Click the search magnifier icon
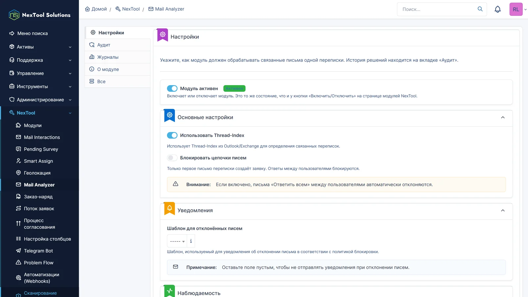This screenshot has height=297, width=528. [480, 9]
